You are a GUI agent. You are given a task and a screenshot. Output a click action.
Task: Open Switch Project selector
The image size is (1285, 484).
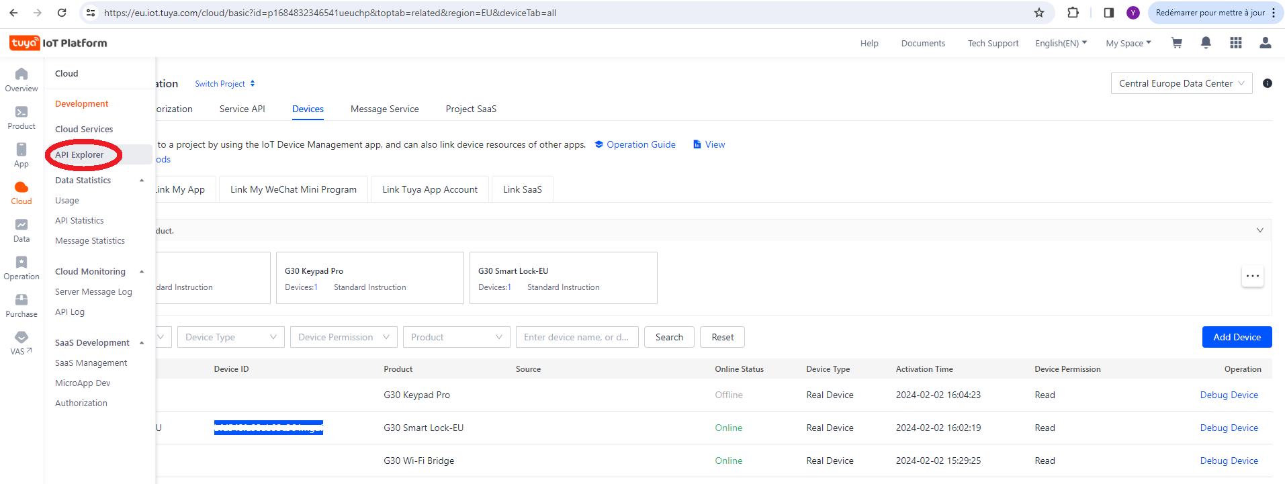click(x=225, y=84)
